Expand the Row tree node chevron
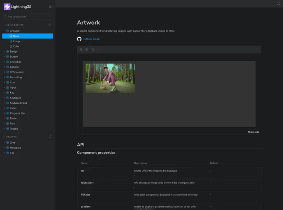283x210 pixels. tap(5, 123)
